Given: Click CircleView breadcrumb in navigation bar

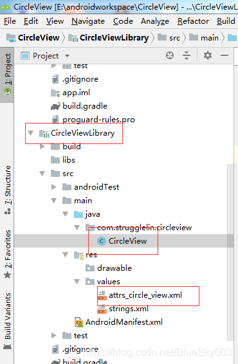Looking at the screenshot, I should point(33,37).
